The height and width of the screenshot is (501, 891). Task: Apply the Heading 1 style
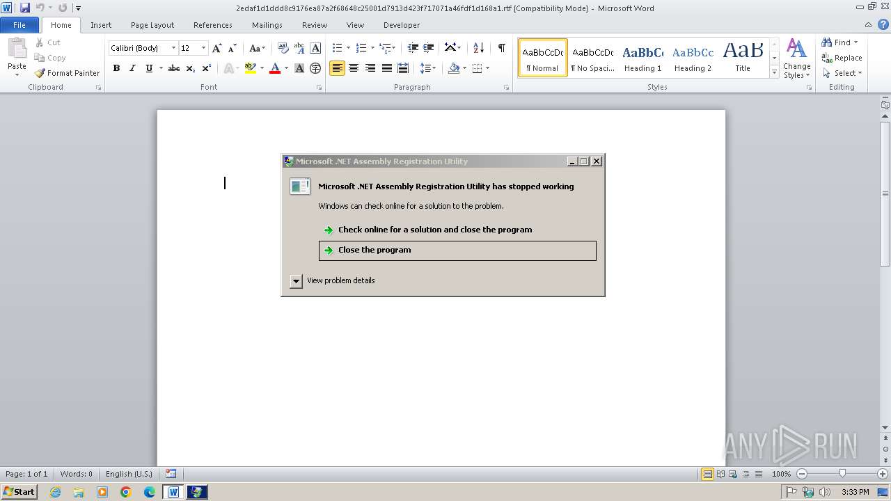(642, 58)
